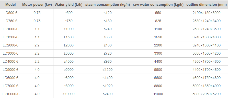Click the ≤960 steam consumption cell
The image size is (229, 99).
click(108, 61)
